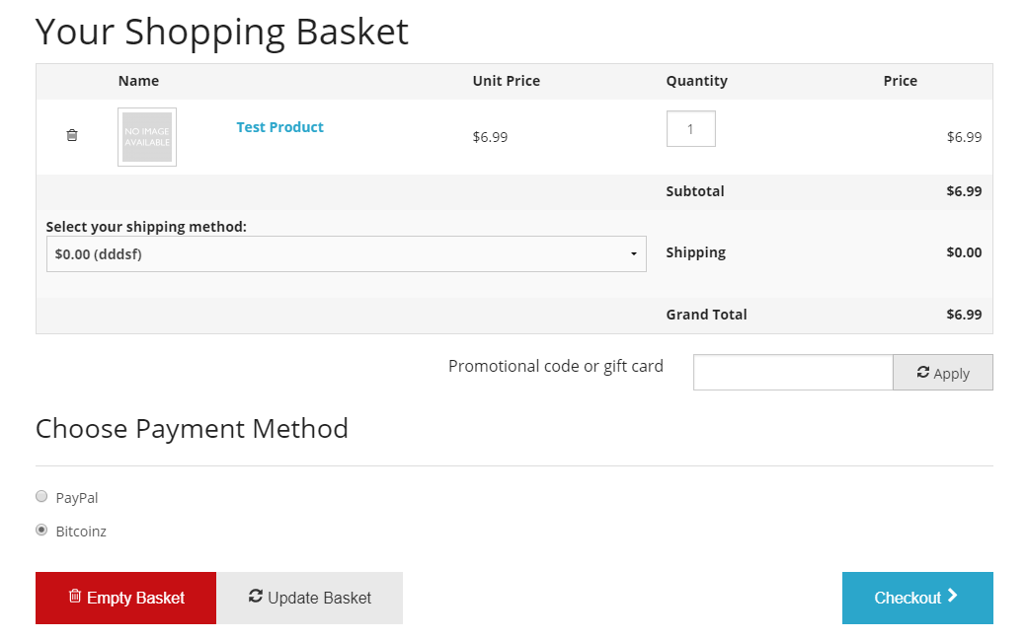Click the Subtotal label
Image resolution: width=1027 pixels, height=639 pixels.
(695, 191)
